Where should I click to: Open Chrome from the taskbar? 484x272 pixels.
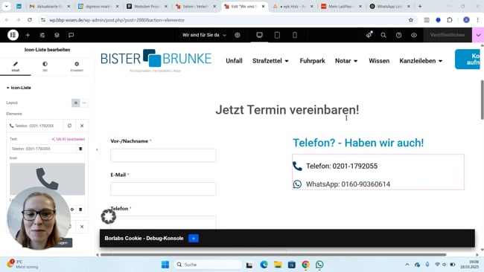click(x=305, y=265)
